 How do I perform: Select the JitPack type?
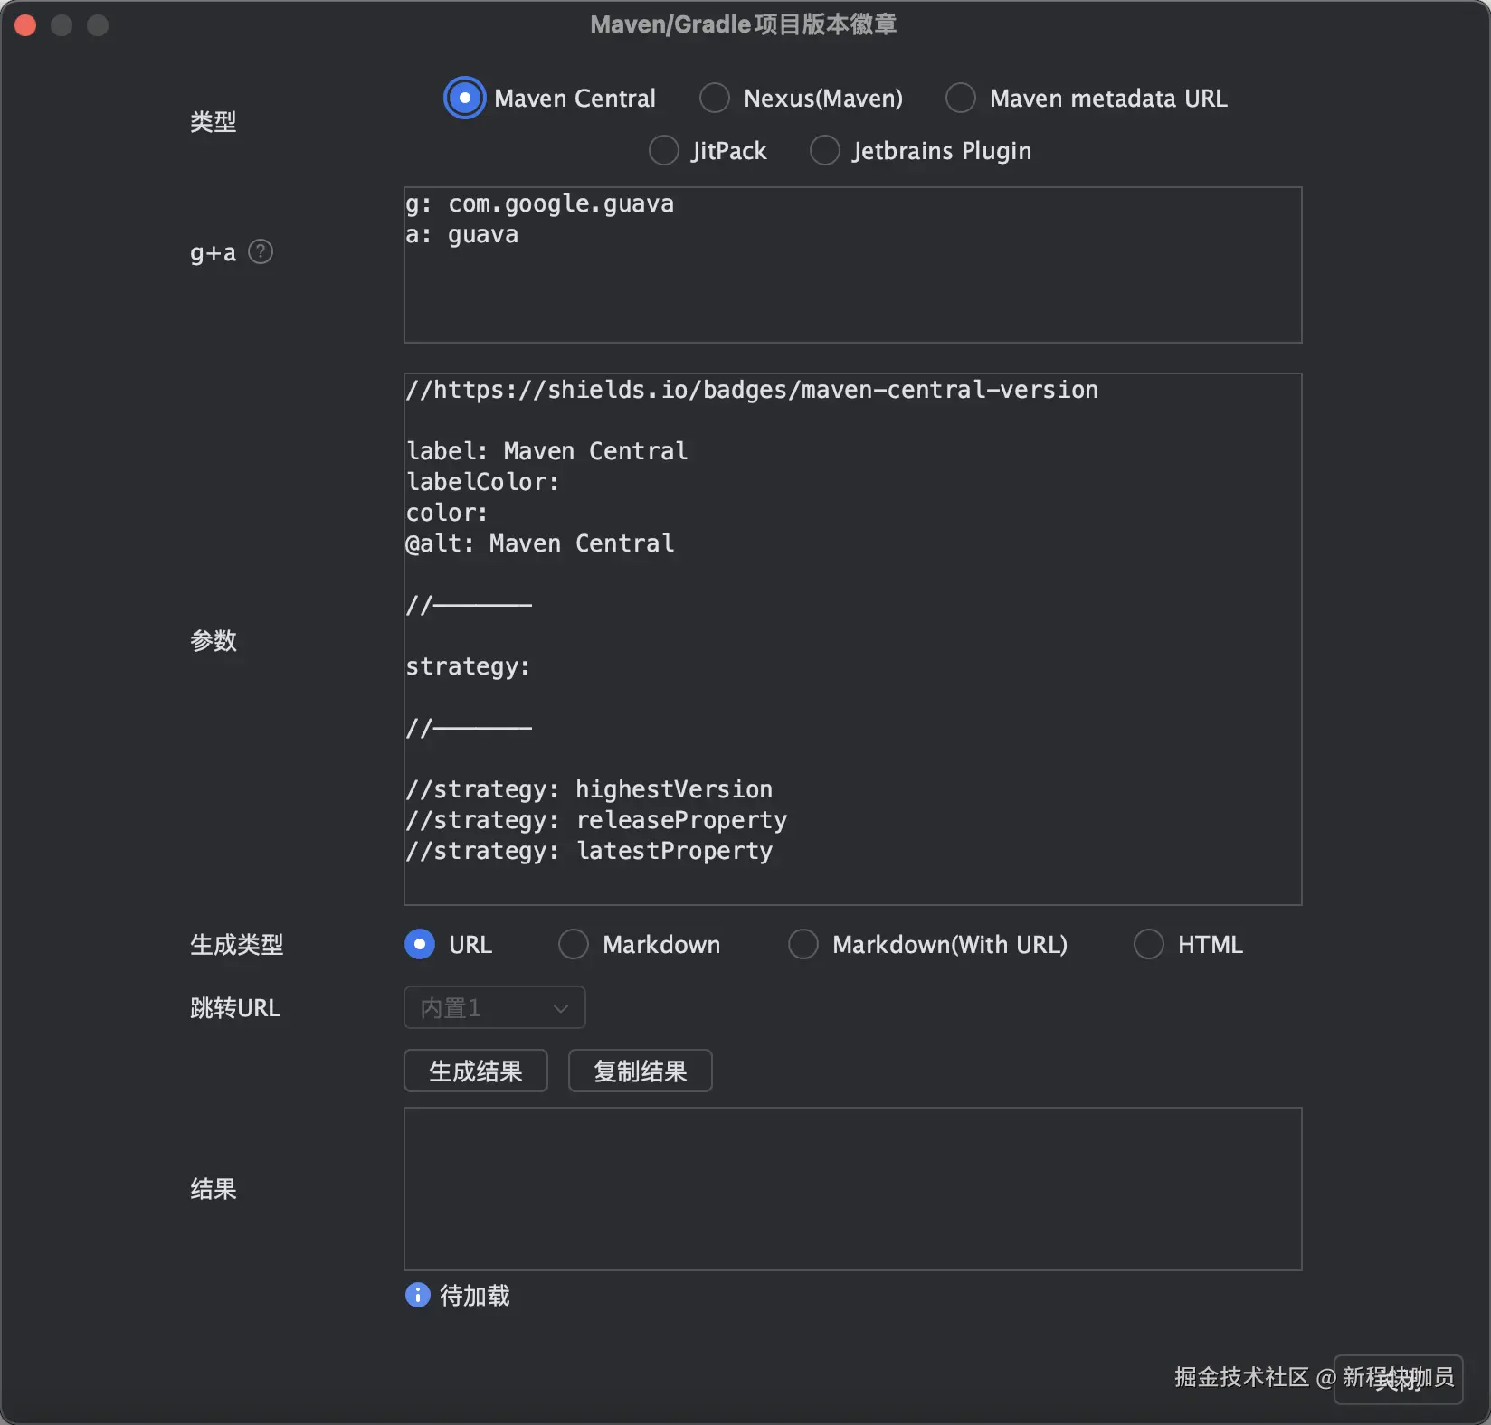coord(663,150)
